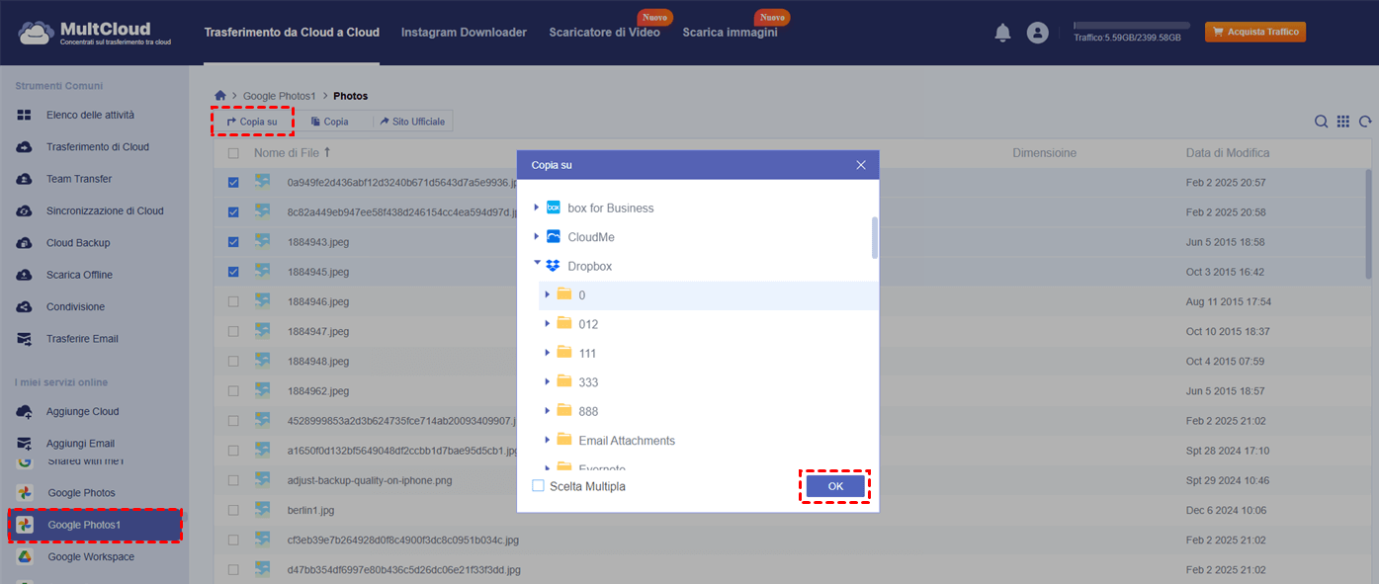Viewport: 1379px width, 584px height.
Task: Select CloudMe cloud in dialog
Action: (591, 237)
